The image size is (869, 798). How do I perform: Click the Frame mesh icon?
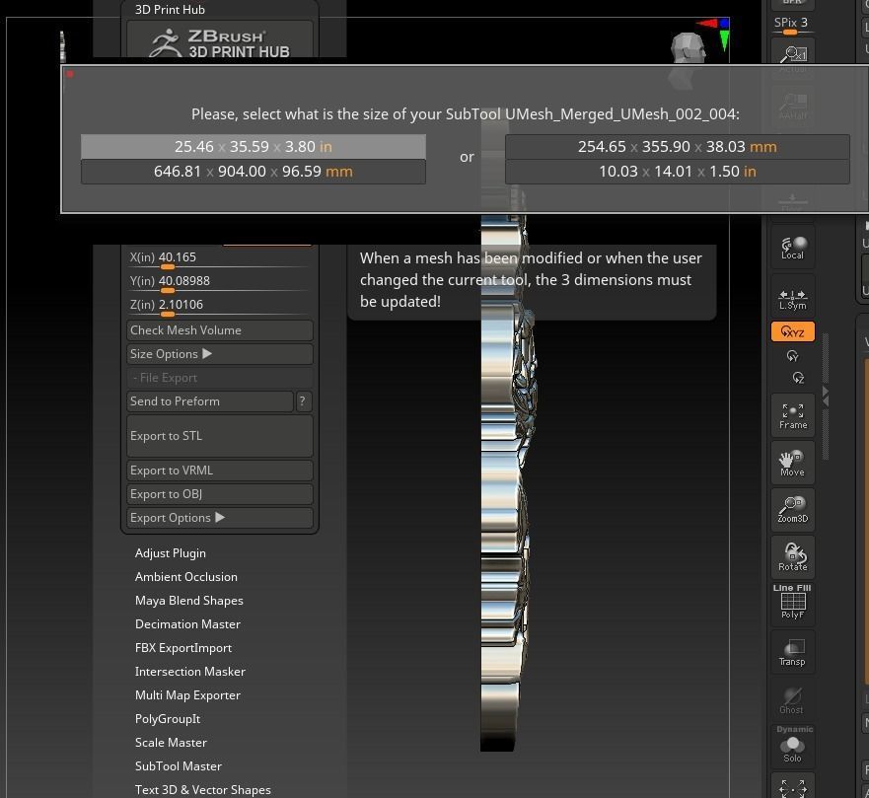coord(793,415)
